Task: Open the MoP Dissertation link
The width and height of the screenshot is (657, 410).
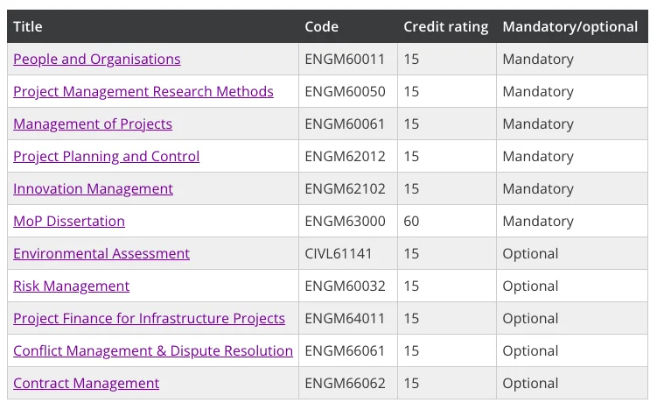Action: [x=69, y=222]
